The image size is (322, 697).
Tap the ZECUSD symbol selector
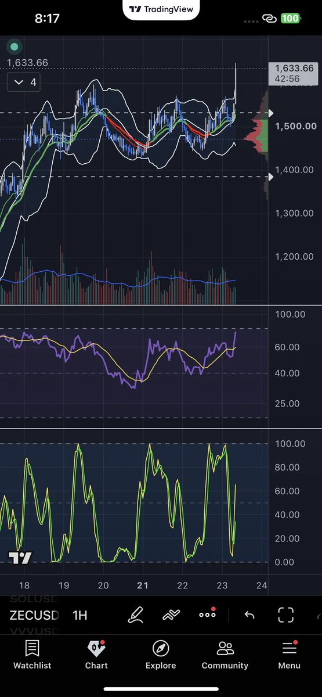click(x=34, y=616)
